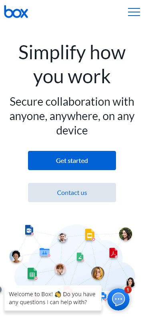
Task: Click the Box logo
Action: 16,12
